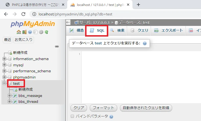Viewport: 201px width, 121px height.
Task: Collapse the navigation panel arrow button
Action: point(68,22)
